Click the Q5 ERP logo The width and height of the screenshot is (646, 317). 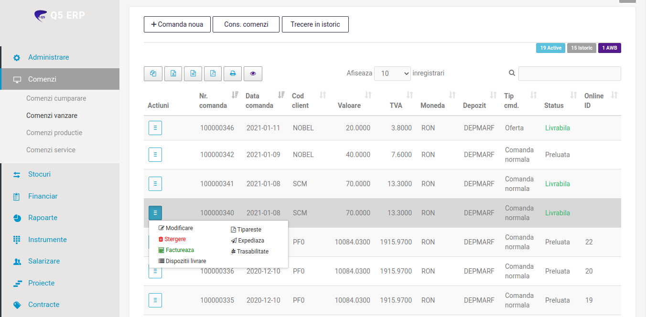(x=59, y=16)
